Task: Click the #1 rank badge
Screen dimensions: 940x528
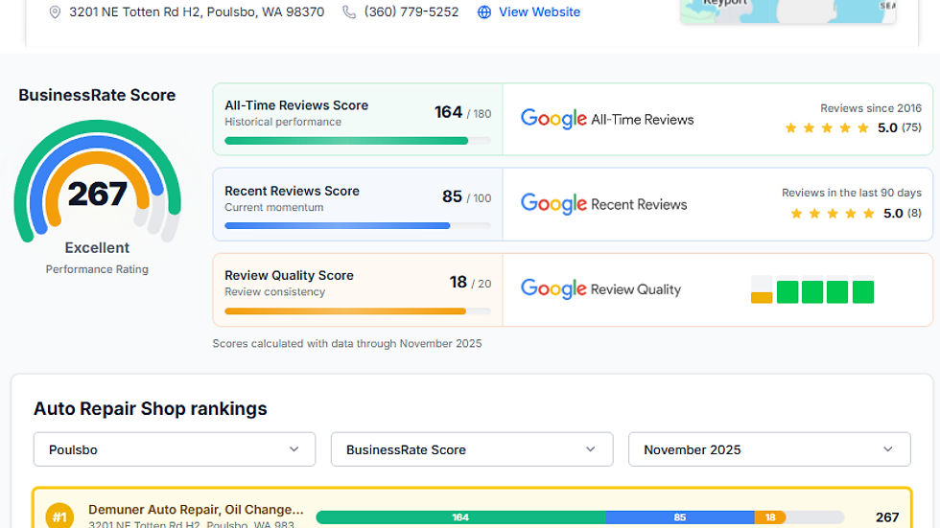Action: (59, 517)
